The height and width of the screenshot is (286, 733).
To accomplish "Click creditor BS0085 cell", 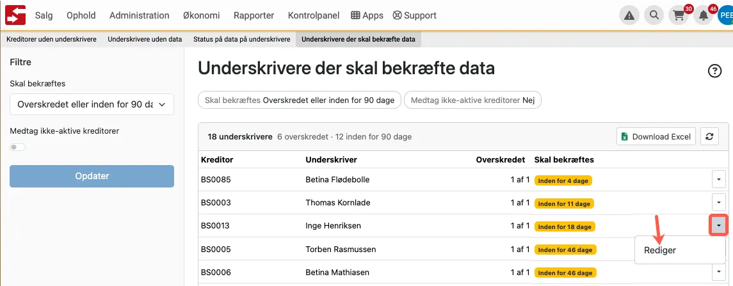I will point(216,179).
